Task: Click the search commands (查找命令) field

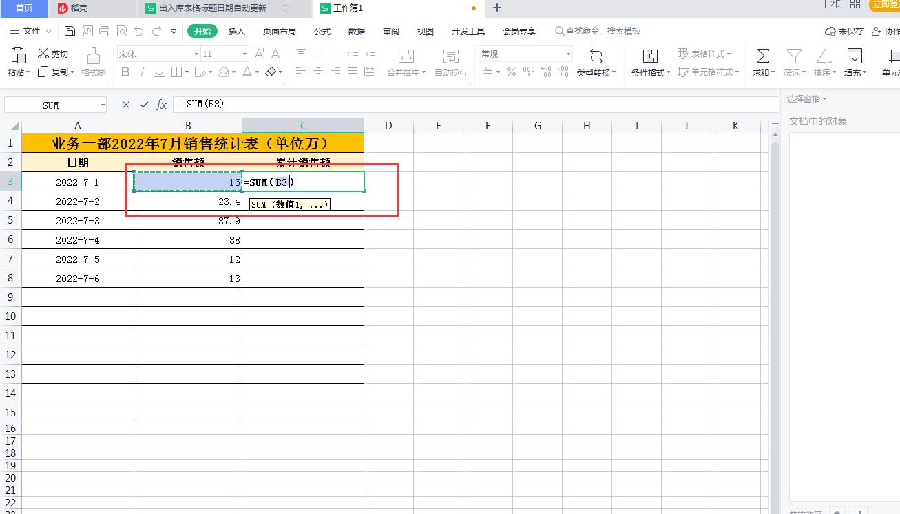Action: coord(598,31)
